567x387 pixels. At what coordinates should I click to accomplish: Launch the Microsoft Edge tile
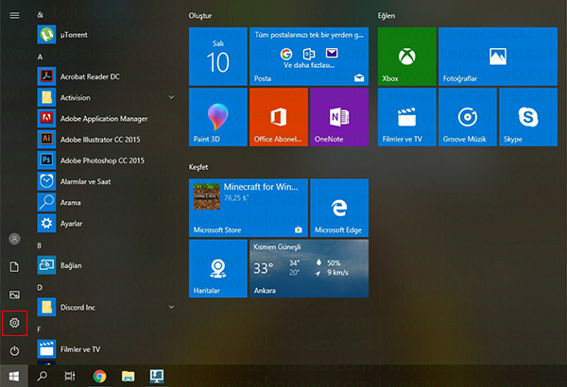(339, 208)
